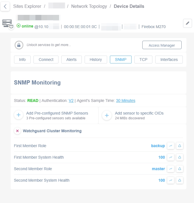Viewport: 194px width, 203px height.
Task: Change authentication via V2 link
Action: click(x=71, y=101)
